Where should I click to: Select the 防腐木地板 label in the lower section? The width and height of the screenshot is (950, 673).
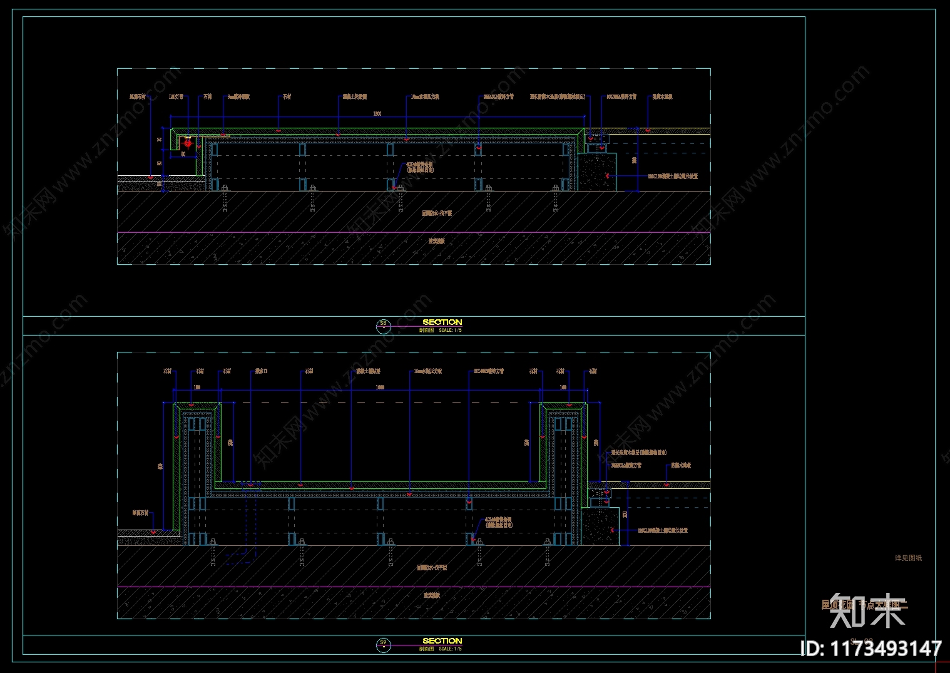pyautogui.click(x=681, y=465)
